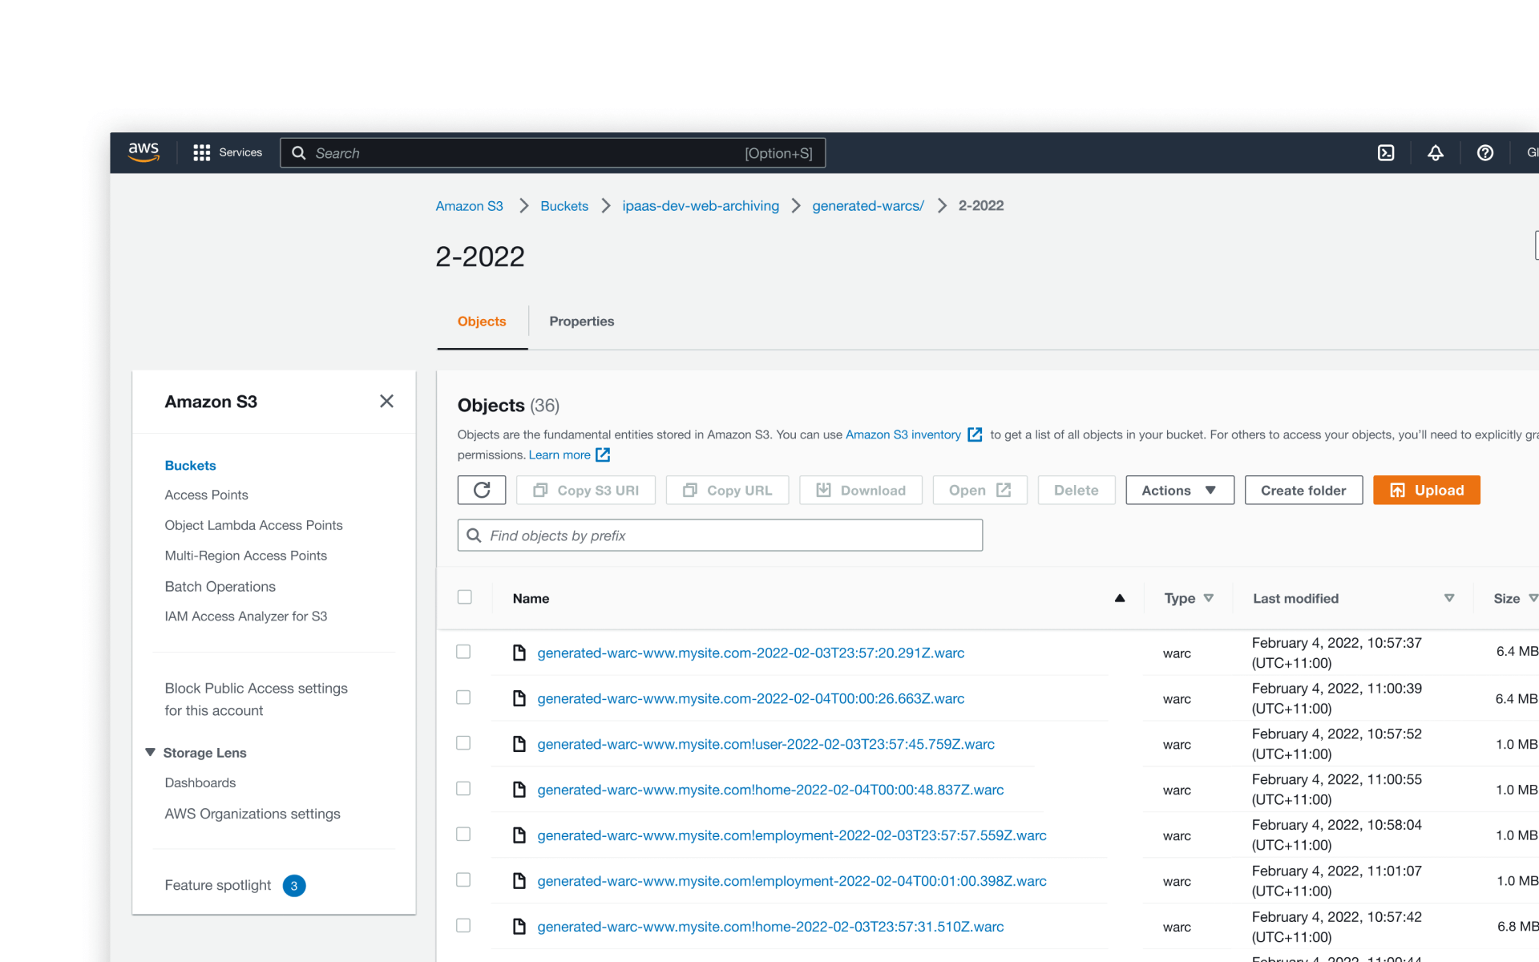Click the file icon for employment-2022-02-04T00:01:00 warc
Screen dimensions: 1539x962
click(519, 881)
